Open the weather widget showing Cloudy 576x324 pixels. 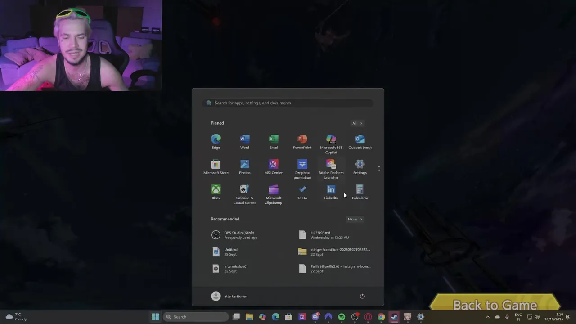tap(16, 317)
